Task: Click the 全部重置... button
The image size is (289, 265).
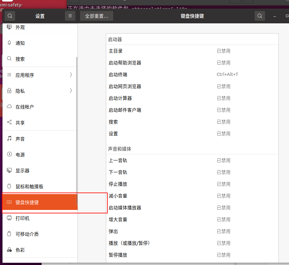Action: [x=97, y=16]
